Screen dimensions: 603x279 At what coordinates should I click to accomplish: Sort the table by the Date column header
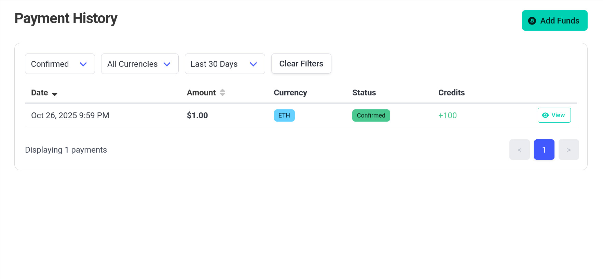tap(44, 93)
